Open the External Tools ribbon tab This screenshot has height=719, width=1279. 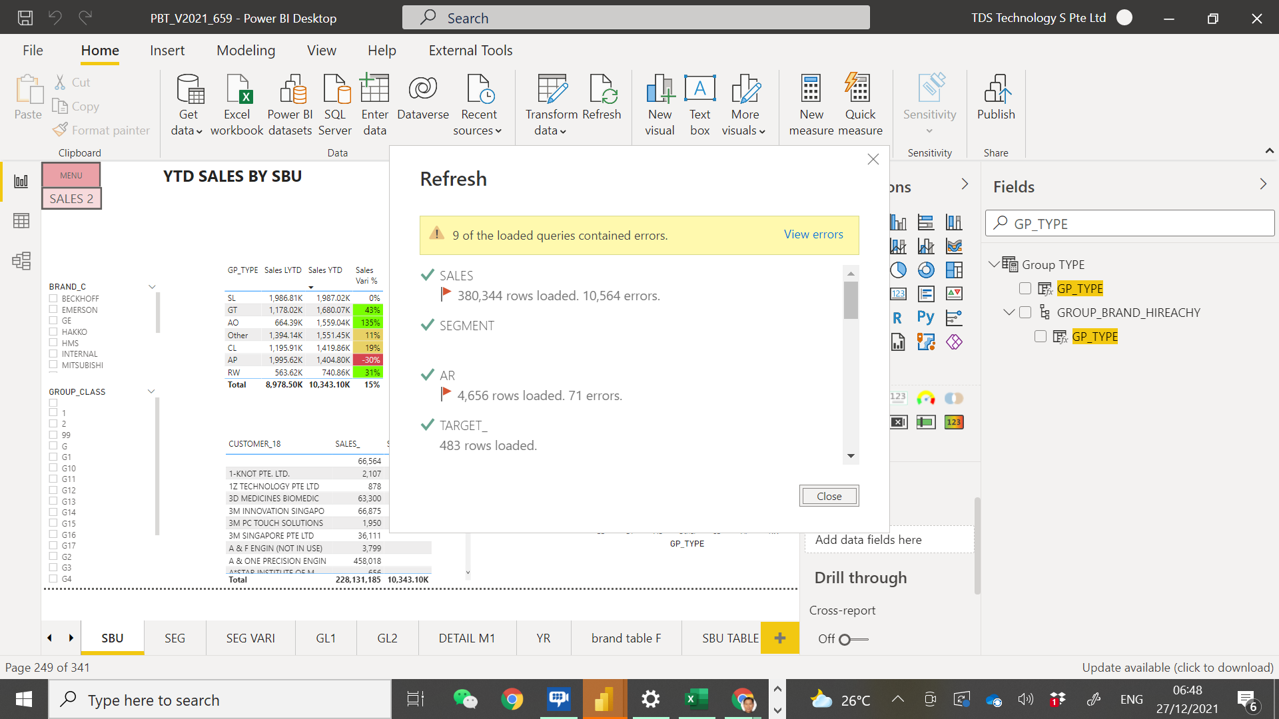click(470, 51)
